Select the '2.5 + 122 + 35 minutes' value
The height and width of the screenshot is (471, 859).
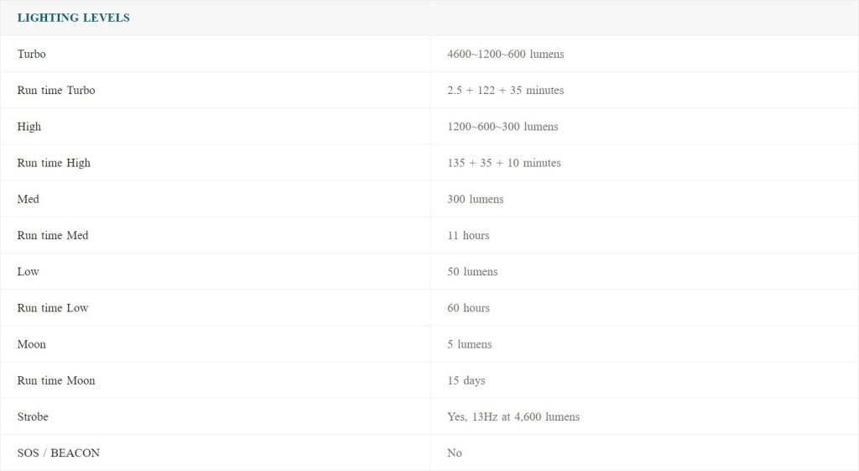coord(505,91)
